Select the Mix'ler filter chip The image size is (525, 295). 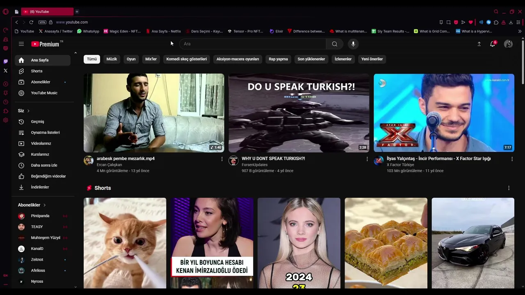point(151,59)
